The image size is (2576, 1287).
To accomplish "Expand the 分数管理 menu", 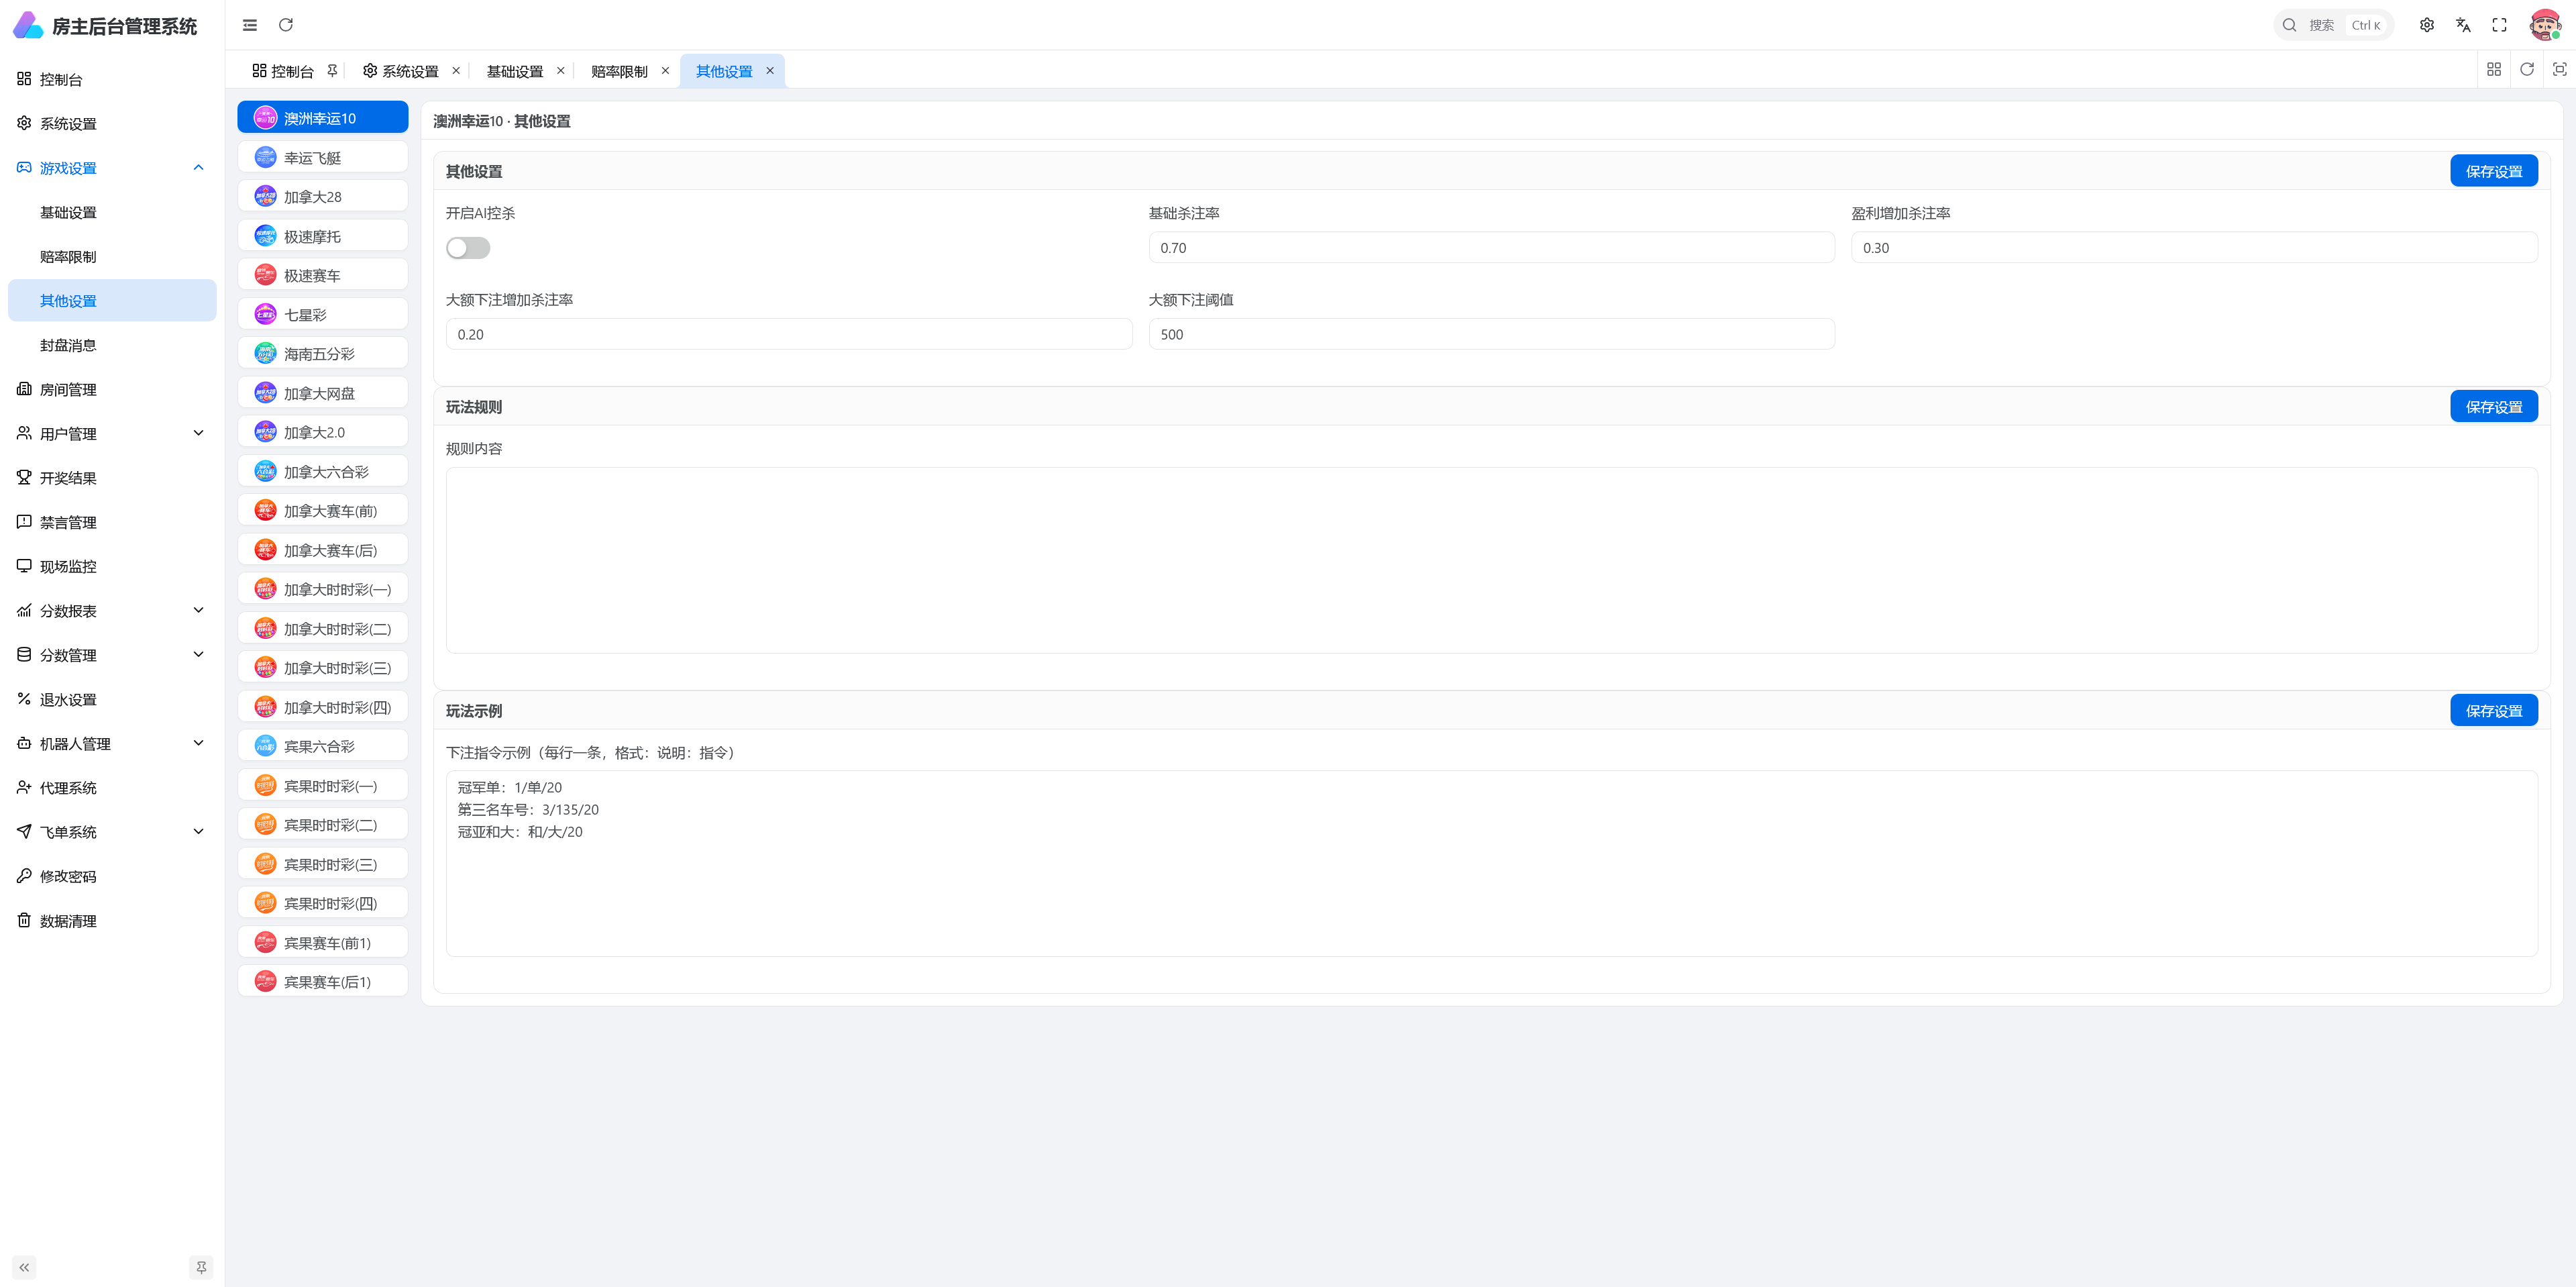I will click(x=112, y=655).
